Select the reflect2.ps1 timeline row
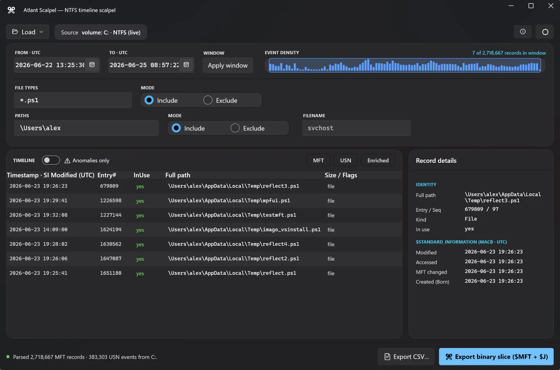This screenshot has height=370, width=560. pyautogui.click(x=204, y=259)
